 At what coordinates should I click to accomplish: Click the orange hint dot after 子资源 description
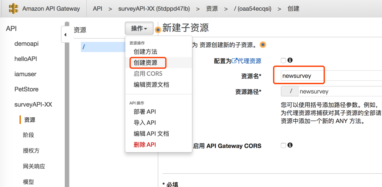(x=263, y=45)
